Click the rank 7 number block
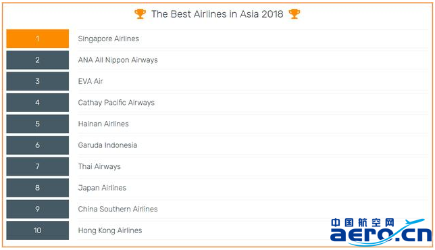 pos(37,166)
